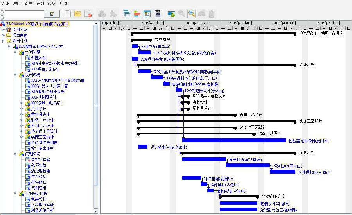The image size is (352, 215).
Task: Click the text list document toolbar icon
Action: point(158,14)
